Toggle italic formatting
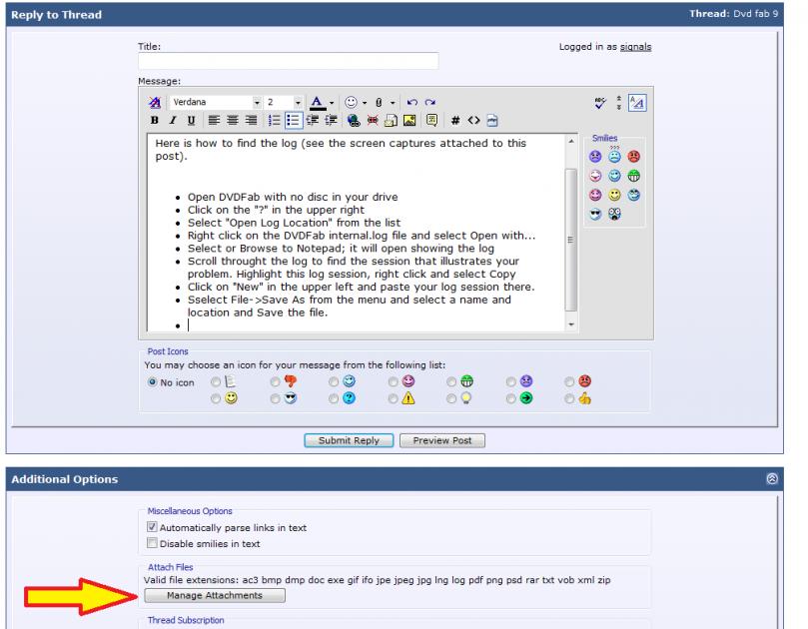 click(x=173, y=121)
